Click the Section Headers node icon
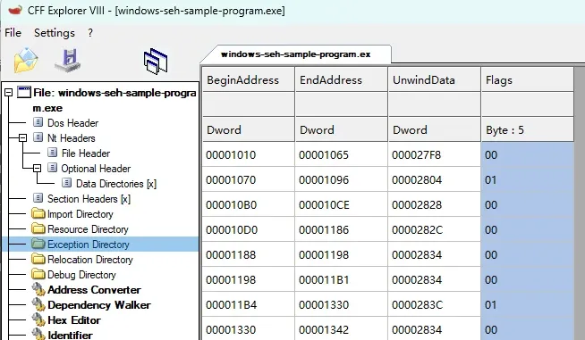The image size is (585, 340). (38, 198)
